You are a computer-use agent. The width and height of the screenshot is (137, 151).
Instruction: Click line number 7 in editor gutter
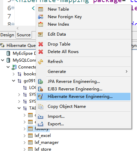pyautogui.click(x=9, y=16)
